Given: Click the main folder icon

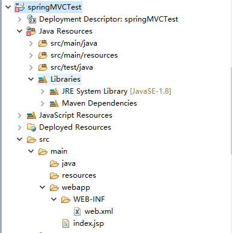Looking at the screenshot, I should [43, 151].
